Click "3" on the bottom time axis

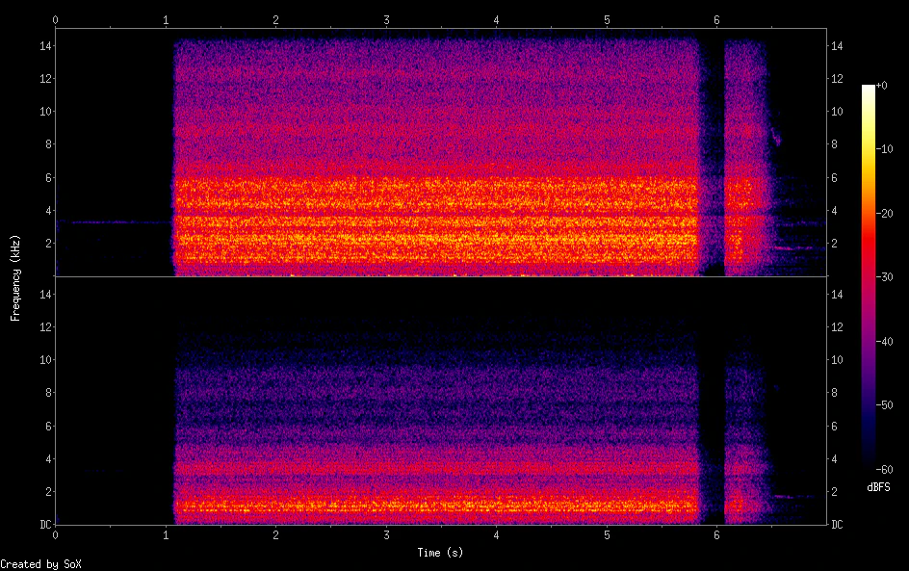386,535
